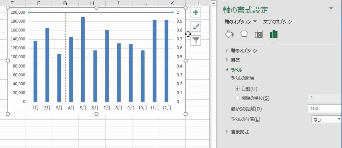Image resolution: width=342 pixels, height=148 pixels.
Task: Click the 6月 category axis label
Action: tap(95, 108)
